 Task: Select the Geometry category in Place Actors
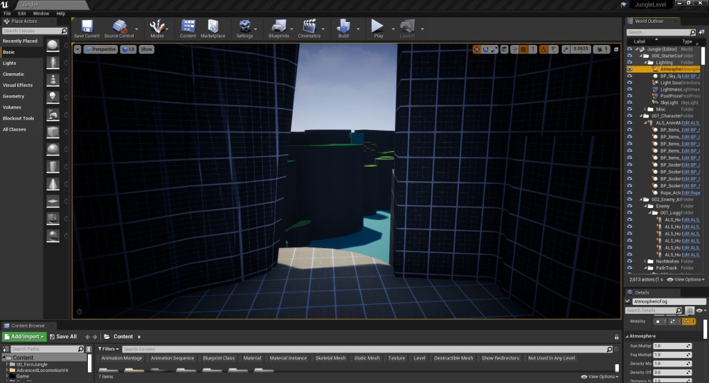14,96
